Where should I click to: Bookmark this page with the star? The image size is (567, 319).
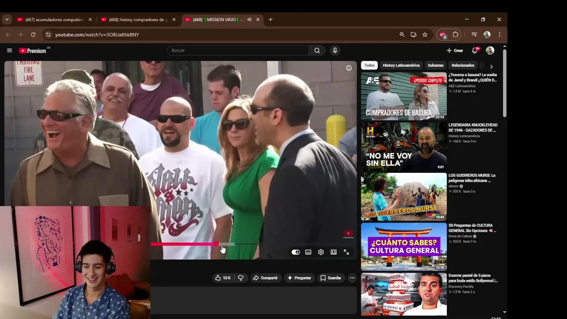tap(425, 35)
